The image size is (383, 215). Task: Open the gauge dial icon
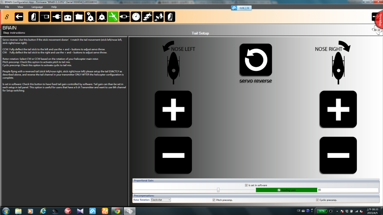[x=136, y=17]
